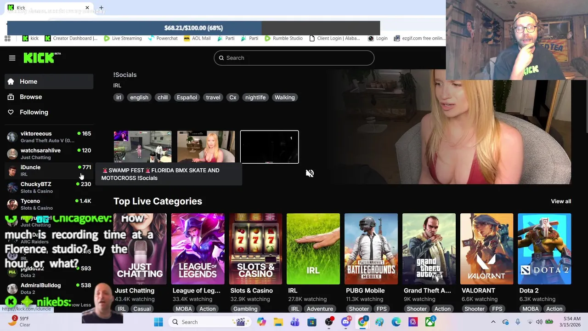Open the Client Login bookmark
The height and width of the screenshot is (331, 588).
(x=334, y=39)
